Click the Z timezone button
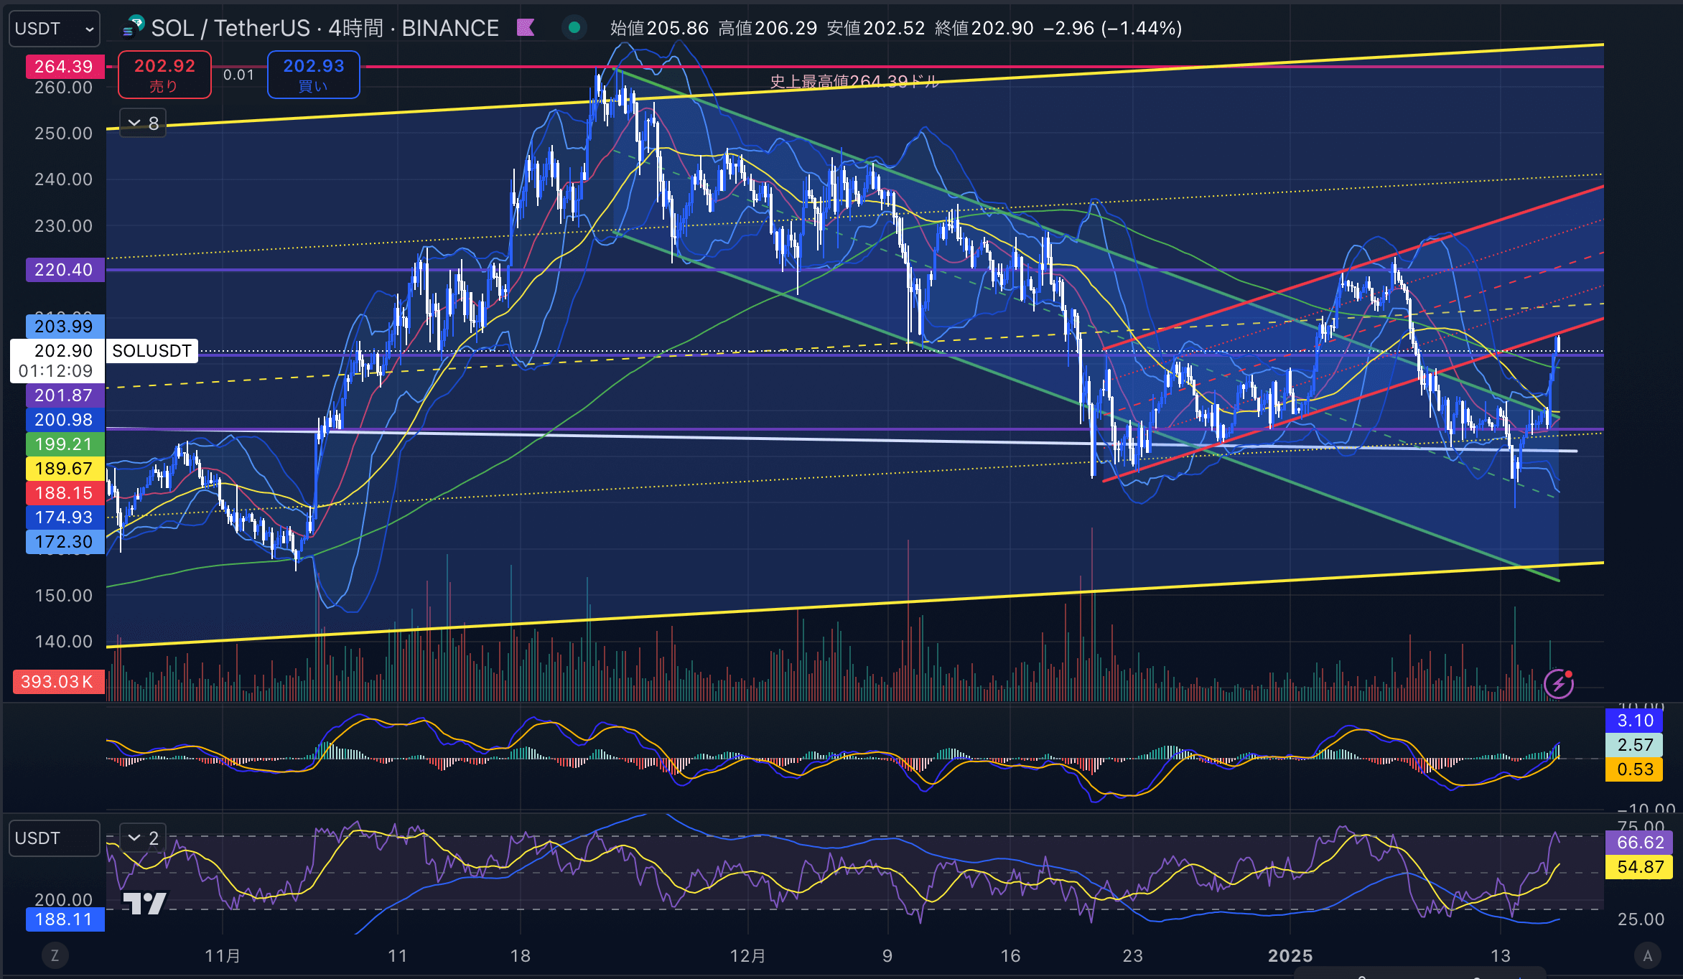Screen dimensions: 1683x979 click(x=55, y=955)
